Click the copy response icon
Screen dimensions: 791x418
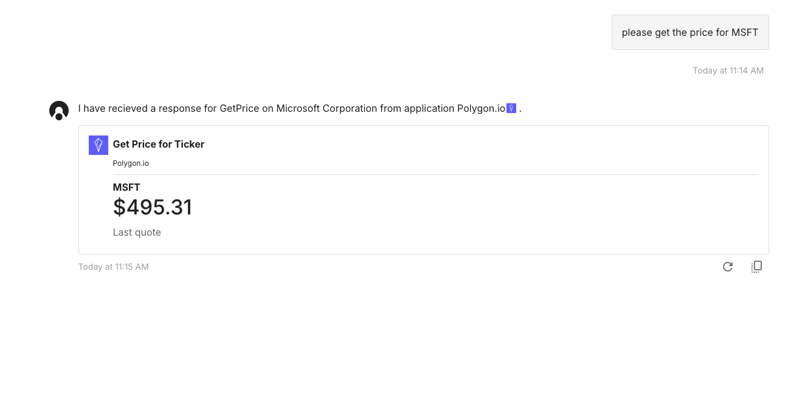[756, 267]
